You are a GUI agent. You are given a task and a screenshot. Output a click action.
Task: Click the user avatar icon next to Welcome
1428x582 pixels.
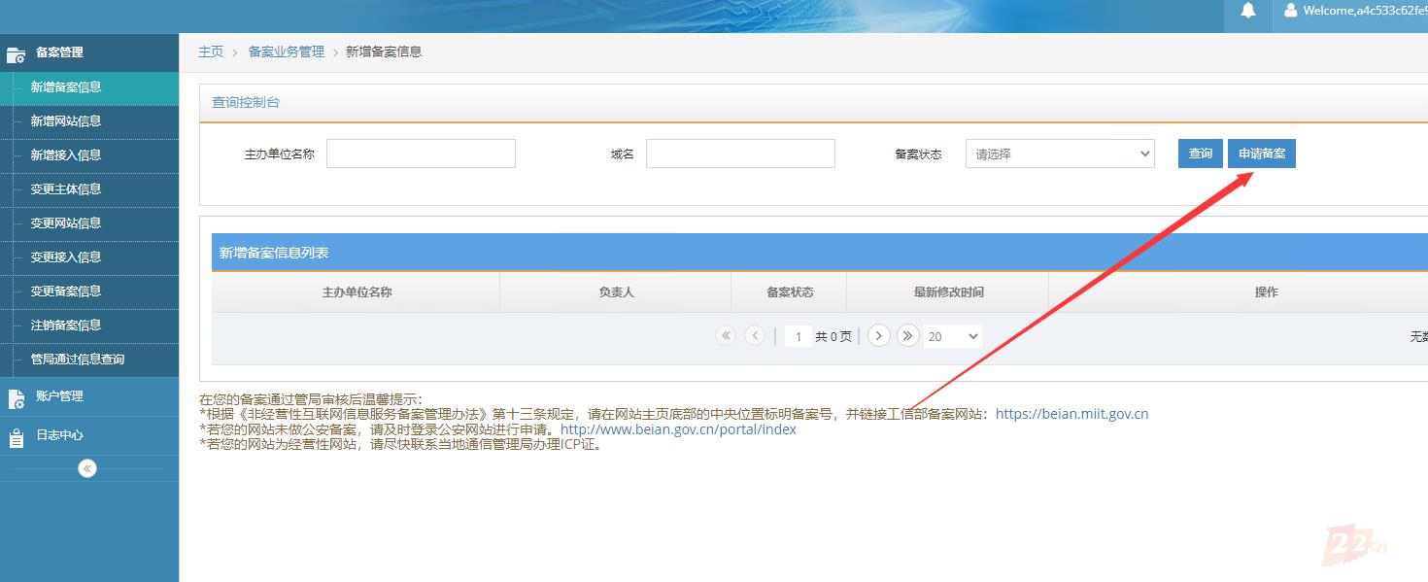point(1289,11)
